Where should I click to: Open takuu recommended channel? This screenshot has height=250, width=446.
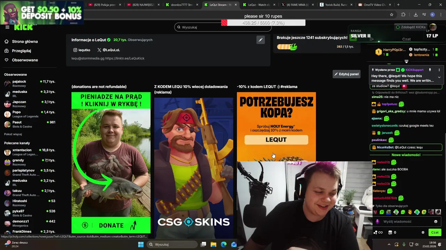coord(30,193)
